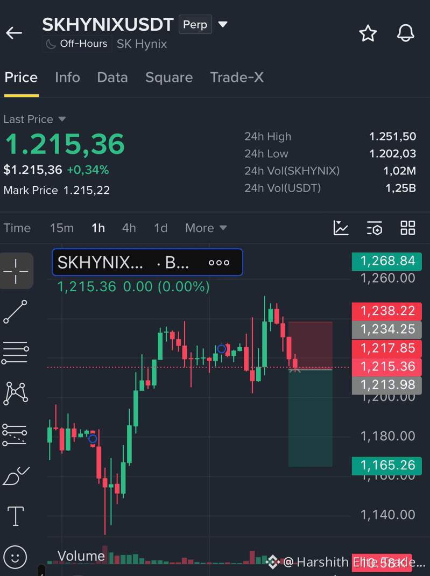This screenshot has width=430, height=576.
Task: Open price alert bell icon
Action: (x=405, y=33)
